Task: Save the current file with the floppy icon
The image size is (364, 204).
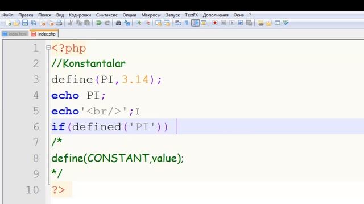Action: coord(25,23)
